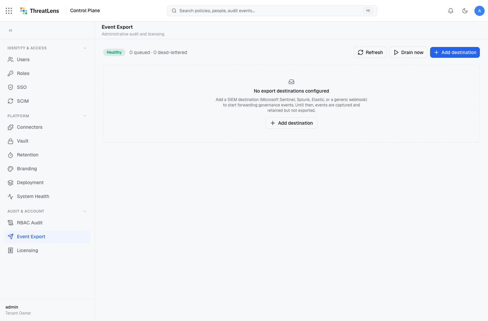Click the Users icon in the sidebar
488x321 pixels.
(x=11, y=59)
